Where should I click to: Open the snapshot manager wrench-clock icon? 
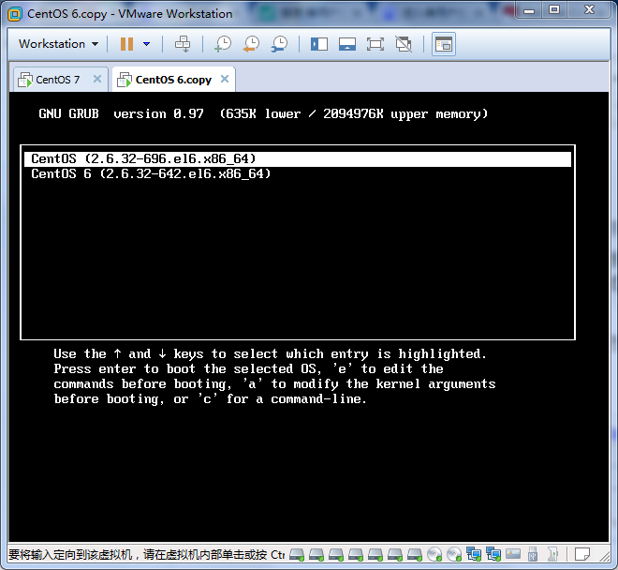click(x=279, y=44)
